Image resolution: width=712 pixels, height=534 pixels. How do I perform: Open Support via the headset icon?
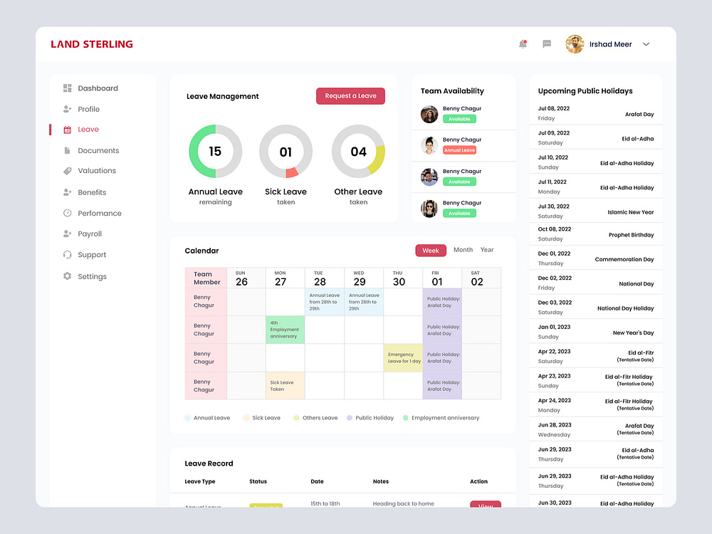pyautogui.click(x=67, y=254)
